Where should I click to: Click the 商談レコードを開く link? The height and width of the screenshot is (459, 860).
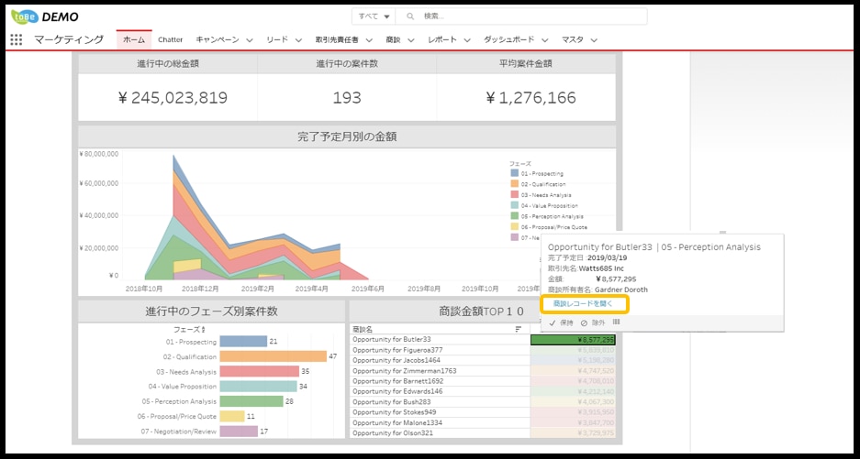click(x=582, y=303)
